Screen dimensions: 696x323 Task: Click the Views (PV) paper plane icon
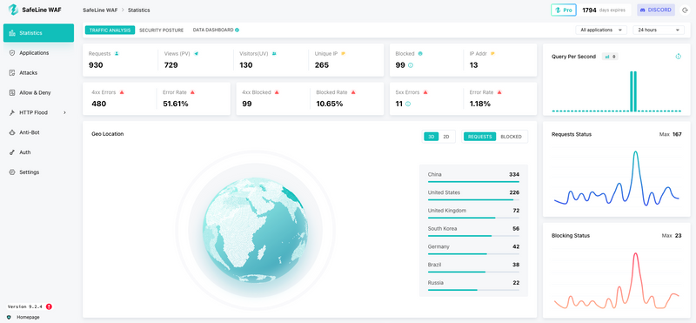click(197, 53)
